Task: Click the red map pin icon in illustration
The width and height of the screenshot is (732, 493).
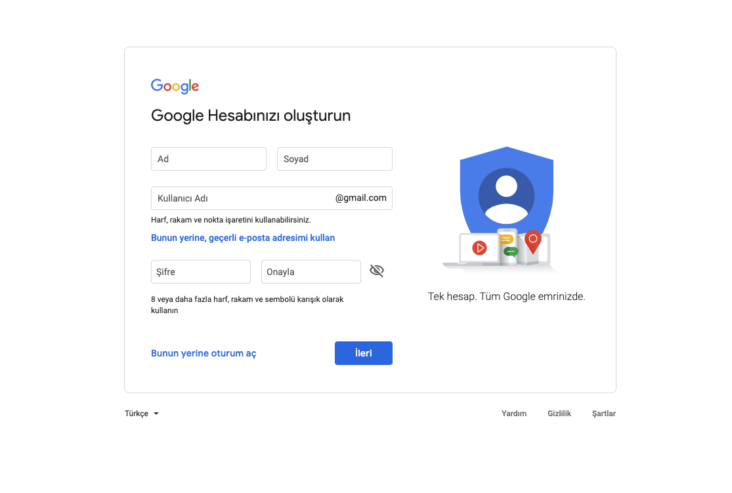Action: click(x=532, y=242)
